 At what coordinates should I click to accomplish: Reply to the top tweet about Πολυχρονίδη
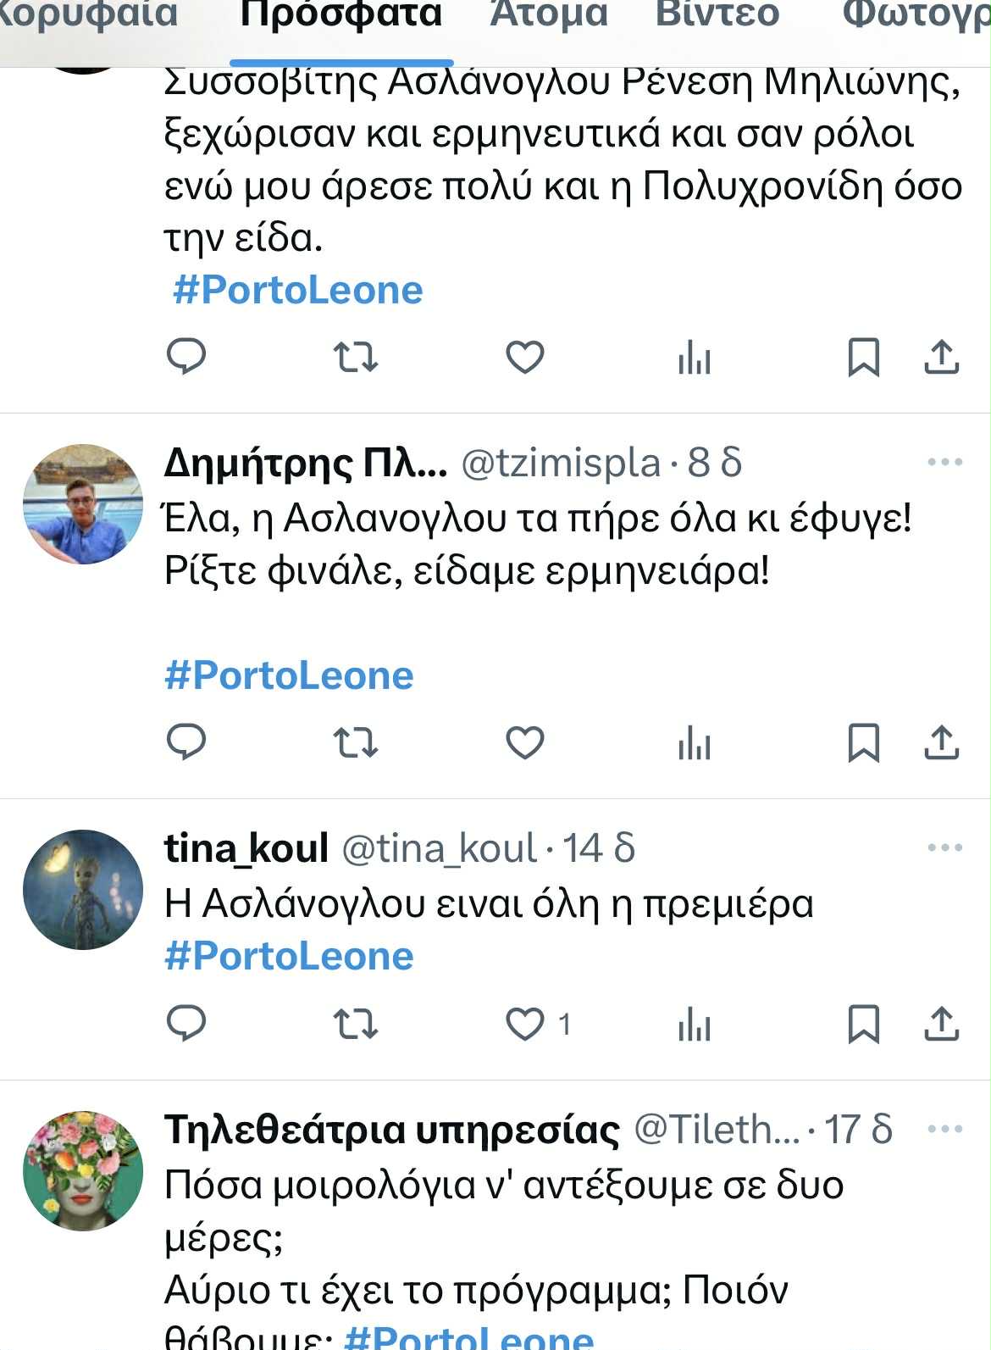click(186, 357)
